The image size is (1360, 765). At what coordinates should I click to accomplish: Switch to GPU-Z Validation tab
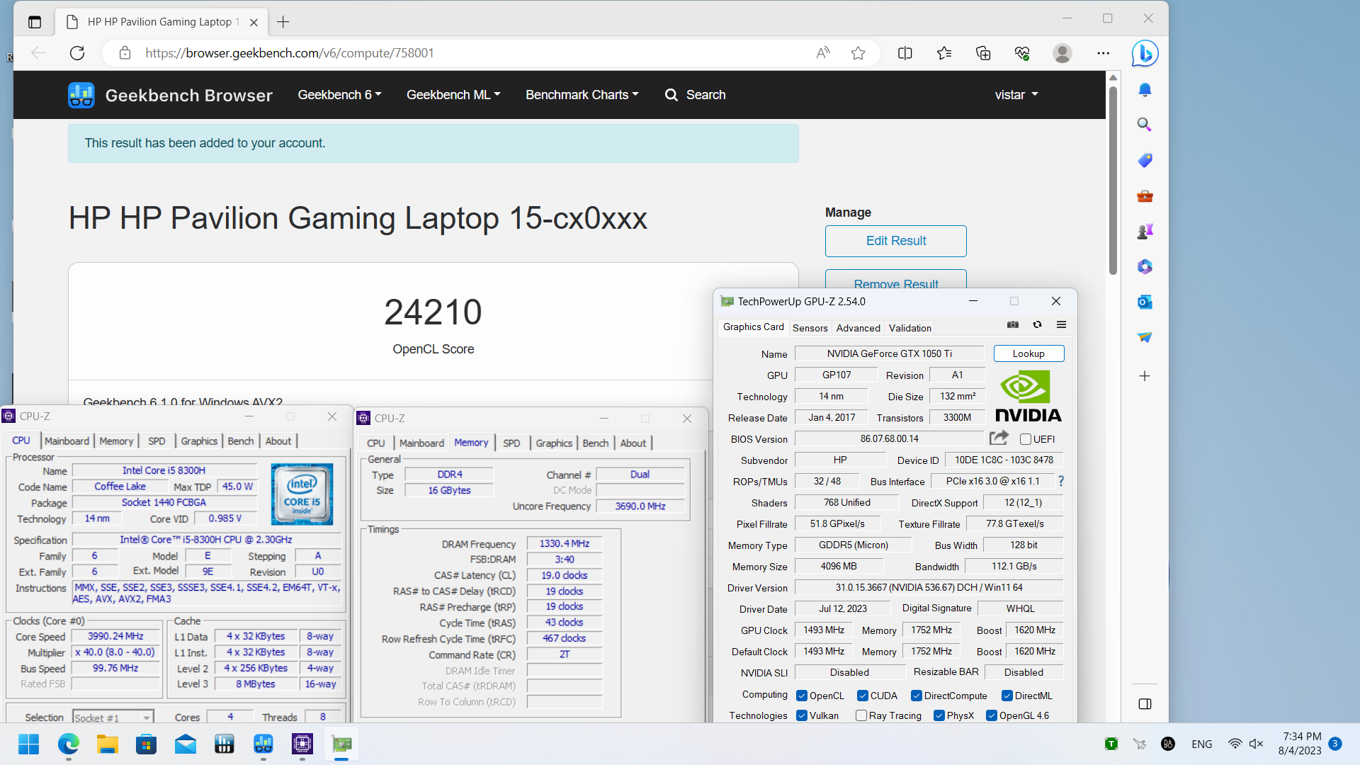tap(909, 328)
